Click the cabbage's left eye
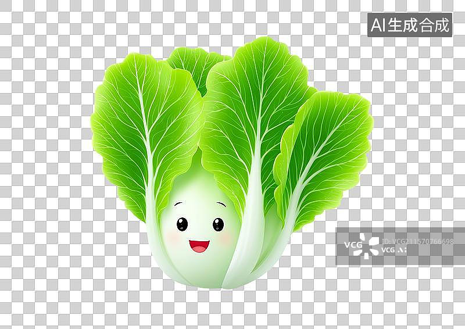This screenshot has height=329, width=465. coord(182,223)
